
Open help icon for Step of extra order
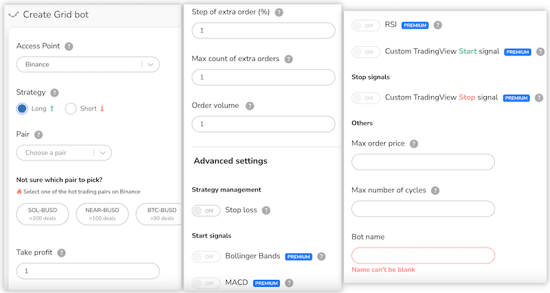click(x=279, y=12)
